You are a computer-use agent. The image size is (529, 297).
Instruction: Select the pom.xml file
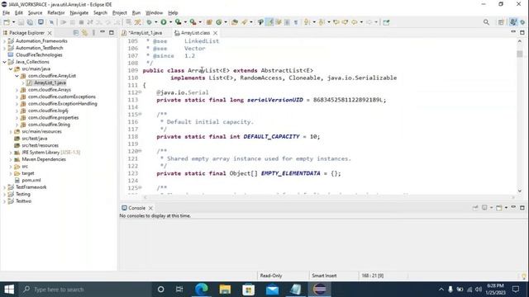coord(31,180)
